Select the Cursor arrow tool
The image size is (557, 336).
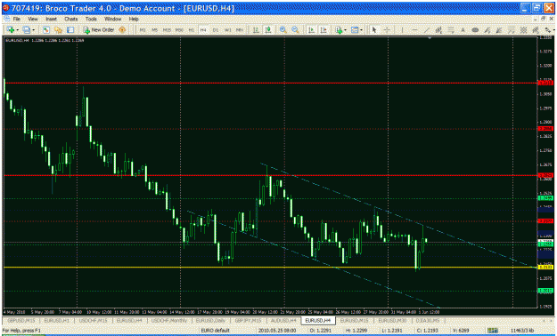pos(374,30)
